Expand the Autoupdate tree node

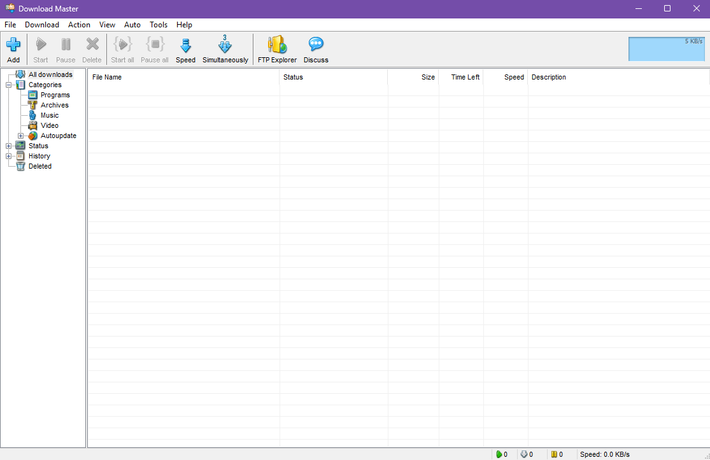point(21,136)
